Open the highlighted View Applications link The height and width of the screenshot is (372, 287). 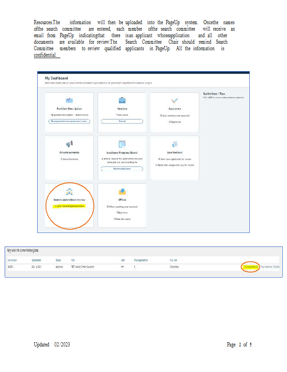[x=251, y=267]
